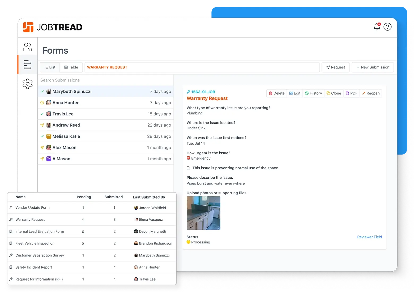Image resolution: width=414 pixels, height=292 pixels.
Task: Open the notifications bell icon
Action: pyautogui.click(x=377, y=27)
